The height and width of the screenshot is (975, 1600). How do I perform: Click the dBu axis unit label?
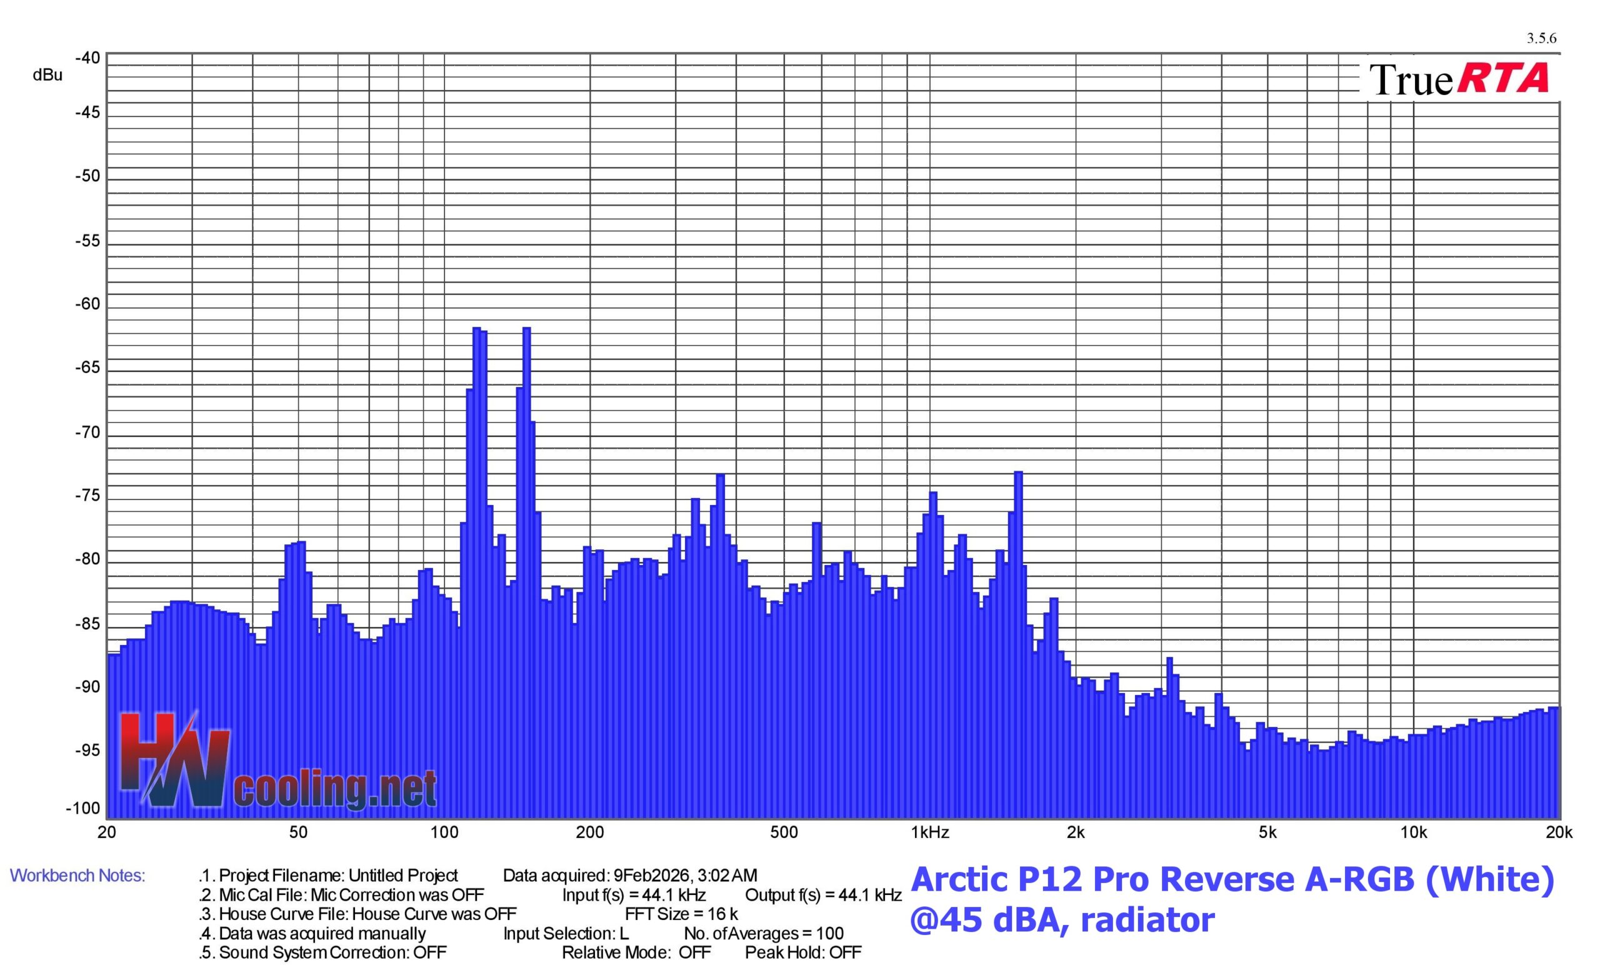click(47, 75)
